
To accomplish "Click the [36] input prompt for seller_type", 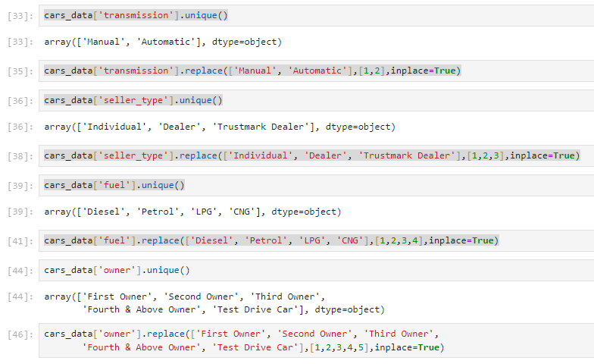I will coord(20,101).
